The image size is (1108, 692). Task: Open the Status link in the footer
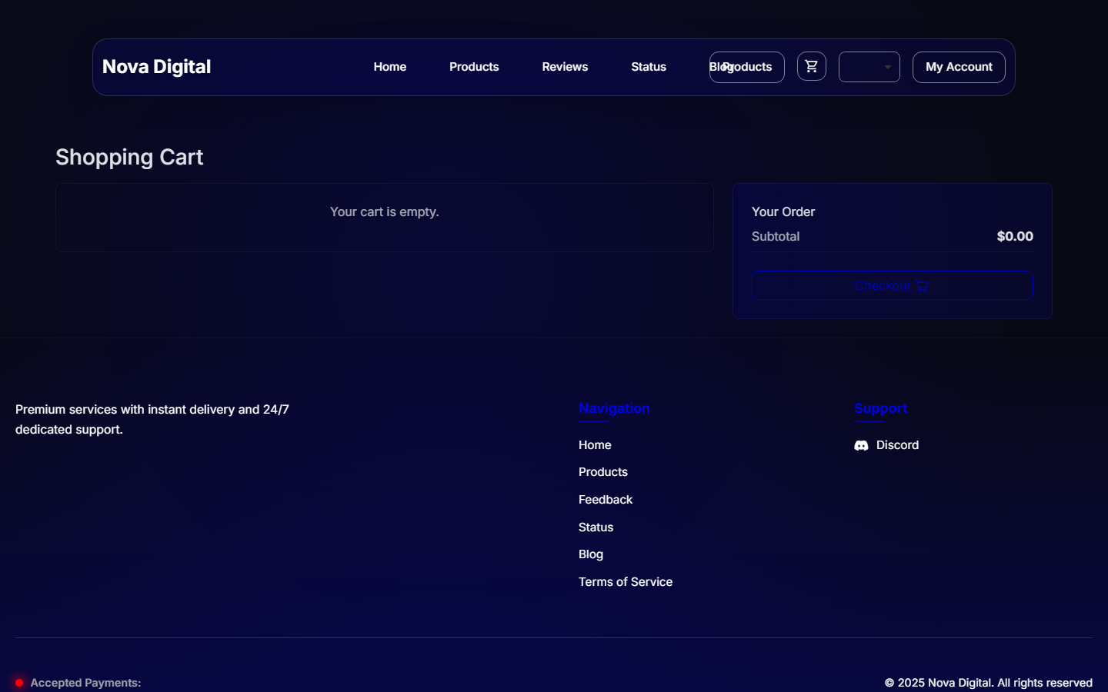[x=596, y=527]
